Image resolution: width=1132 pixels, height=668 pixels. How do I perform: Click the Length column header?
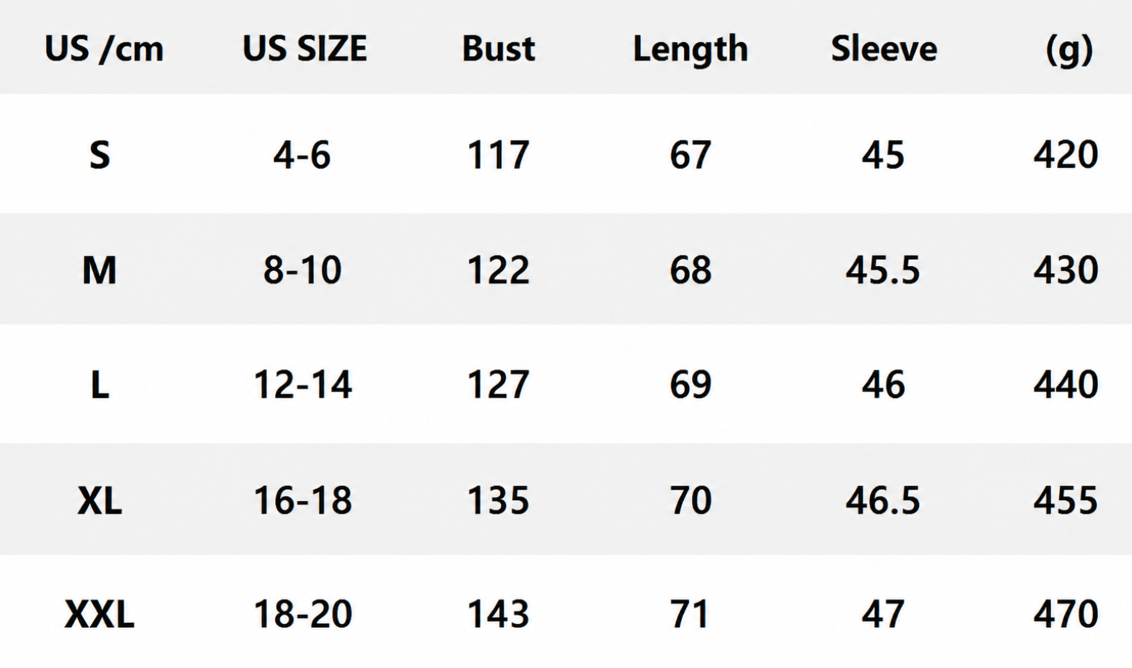click(690, 50)
